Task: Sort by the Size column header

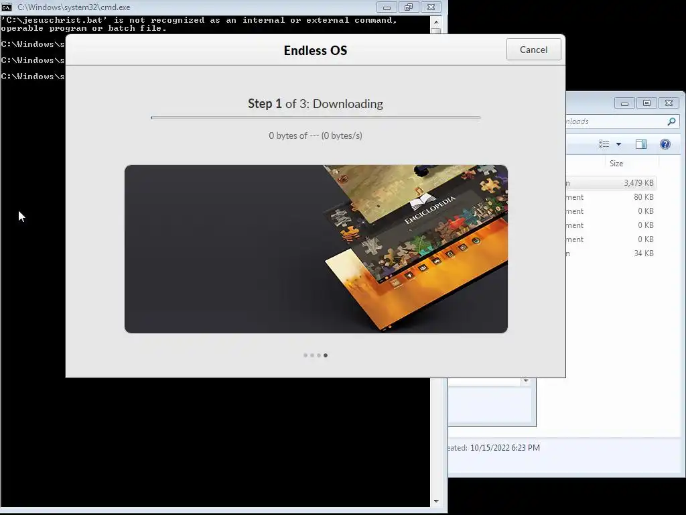Action: tap(616, 164)
